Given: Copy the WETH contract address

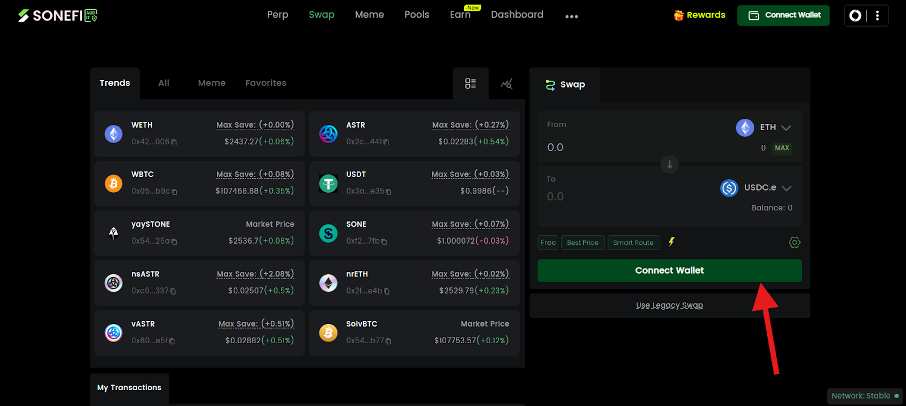Looking at the screenshot, I should 174,142.
